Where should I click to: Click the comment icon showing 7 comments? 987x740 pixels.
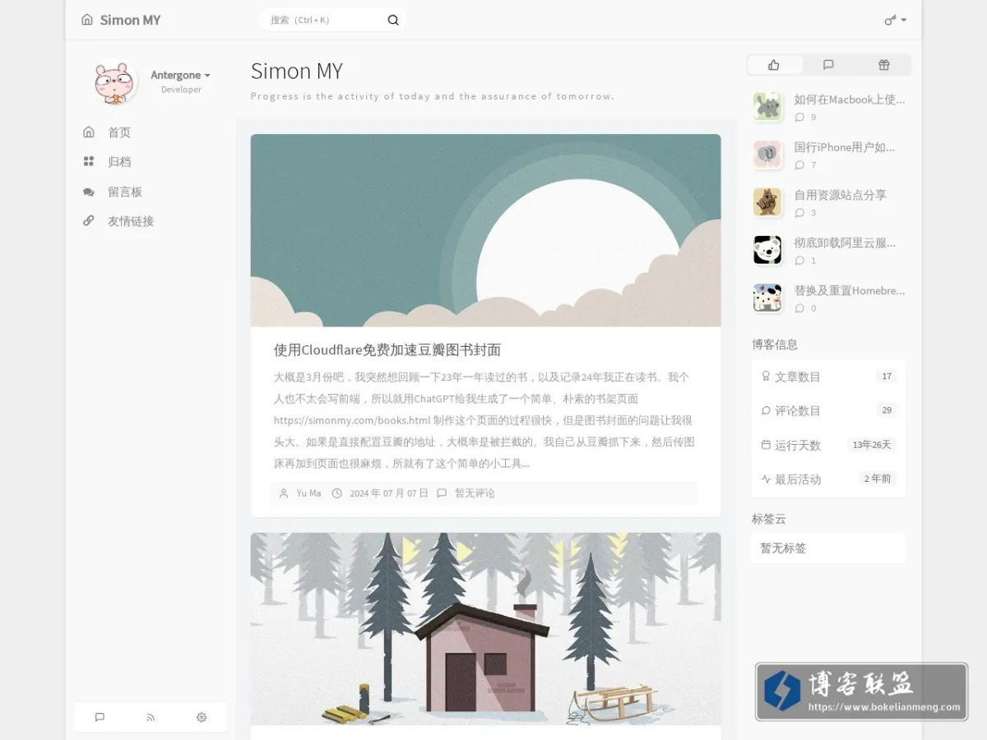coord(799,165)
